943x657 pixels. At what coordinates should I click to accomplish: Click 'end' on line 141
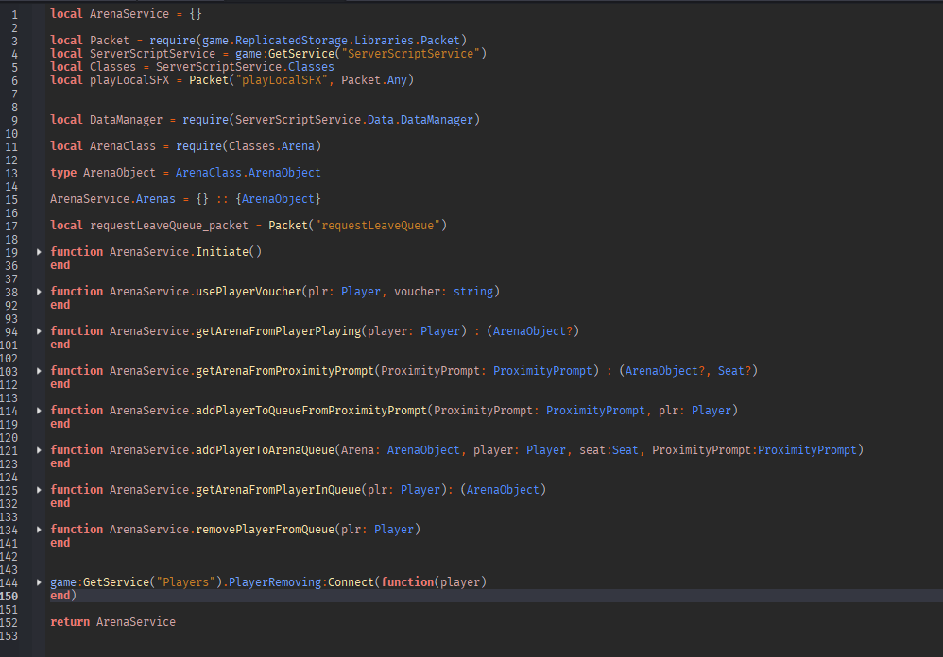point(60,542)
